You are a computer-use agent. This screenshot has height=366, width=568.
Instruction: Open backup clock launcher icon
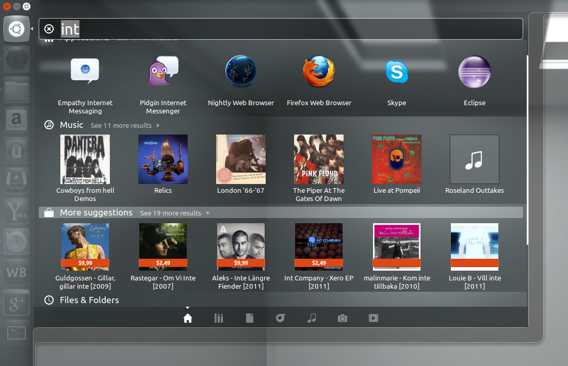tap(17, 242)
